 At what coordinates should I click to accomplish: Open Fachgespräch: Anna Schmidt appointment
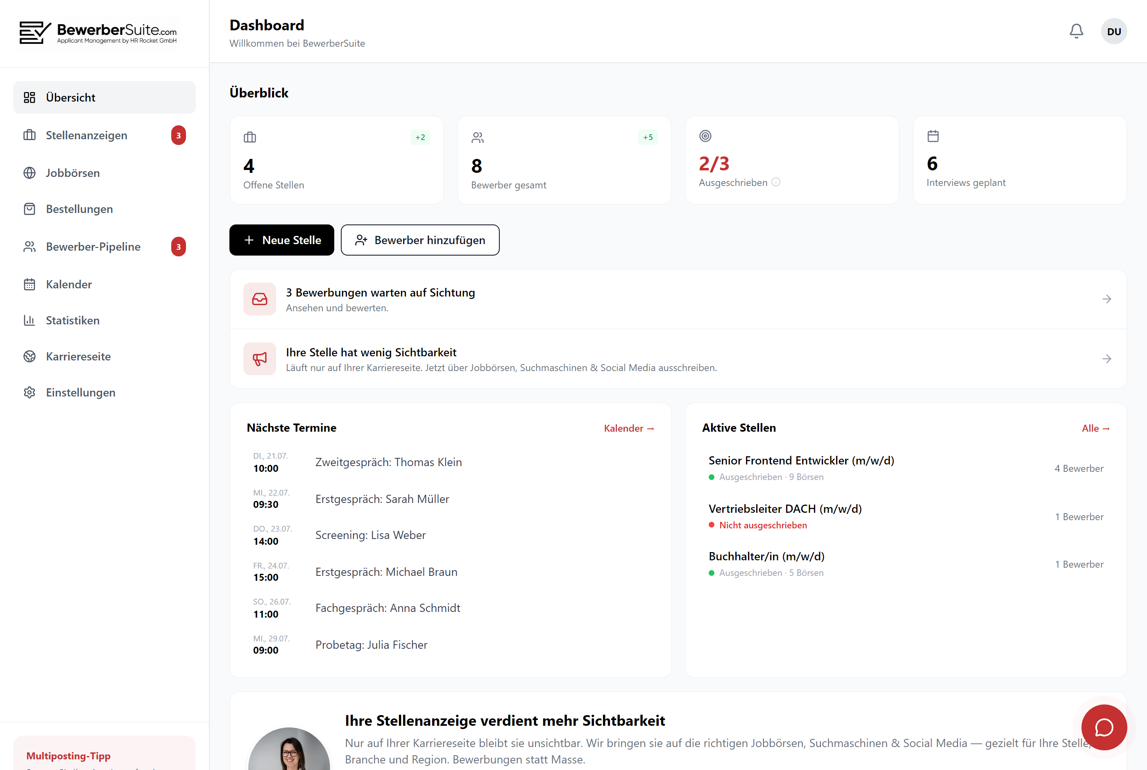(451, 608)
